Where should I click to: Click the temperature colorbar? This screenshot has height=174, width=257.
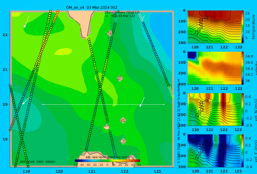[x=243, y=27]
